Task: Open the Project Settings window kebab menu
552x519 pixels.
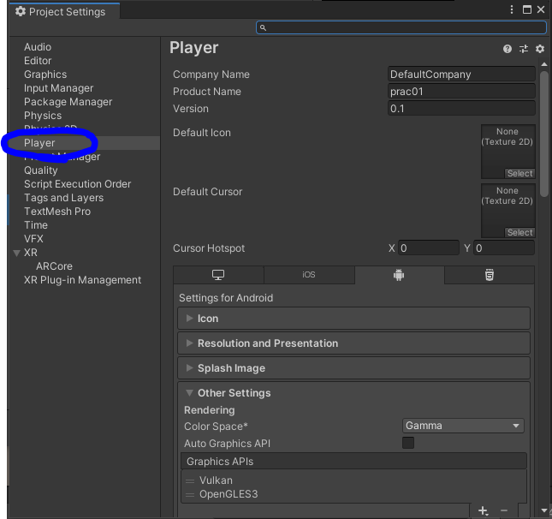Action: tap(512, 9)
